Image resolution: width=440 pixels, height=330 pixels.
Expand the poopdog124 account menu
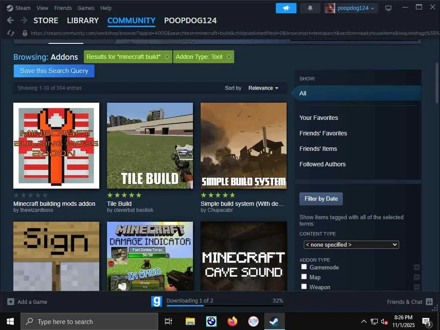pos(355,8)
